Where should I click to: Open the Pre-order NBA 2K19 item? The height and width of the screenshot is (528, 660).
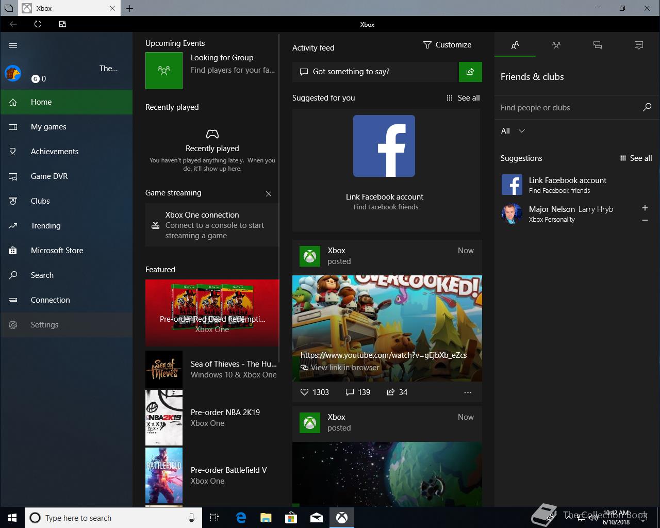tap(212, 418)
